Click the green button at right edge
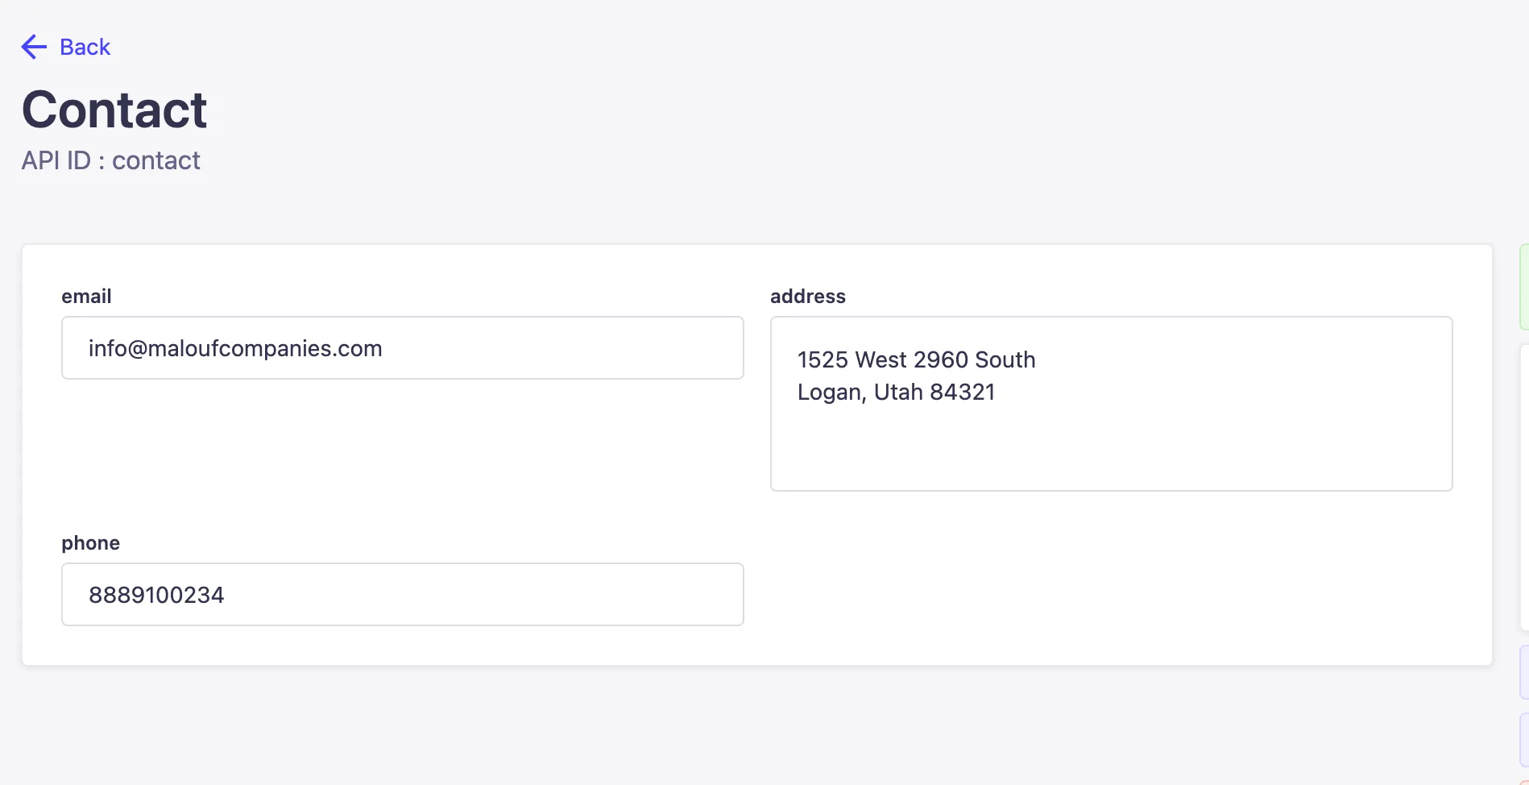 1523,287
